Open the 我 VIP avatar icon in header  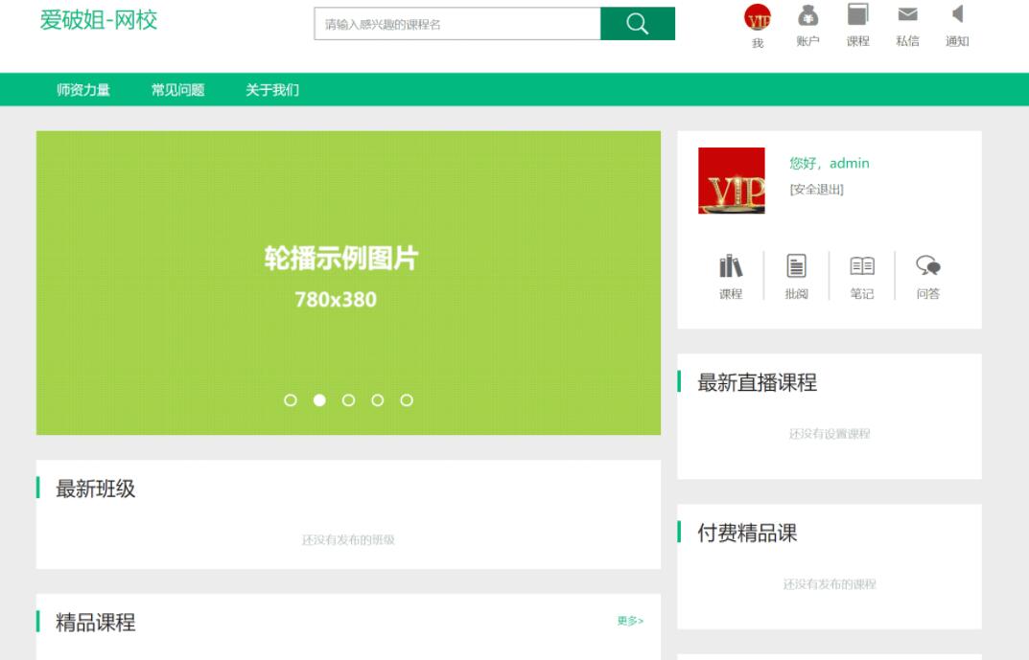[x=758, y=17]
